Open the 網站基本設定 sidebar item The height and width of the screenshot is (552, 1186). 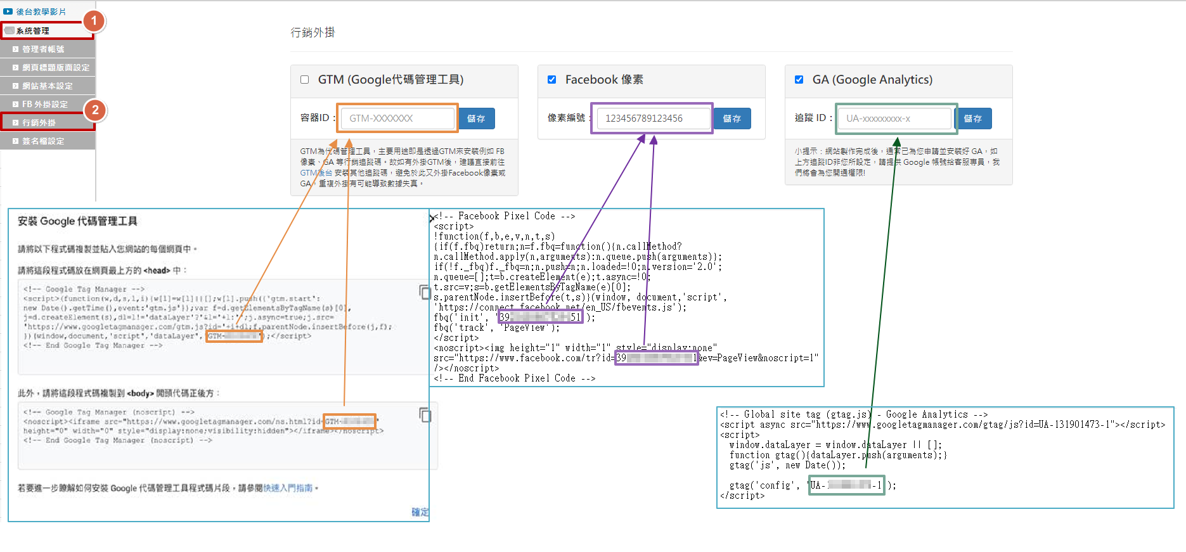pos(48,86)
